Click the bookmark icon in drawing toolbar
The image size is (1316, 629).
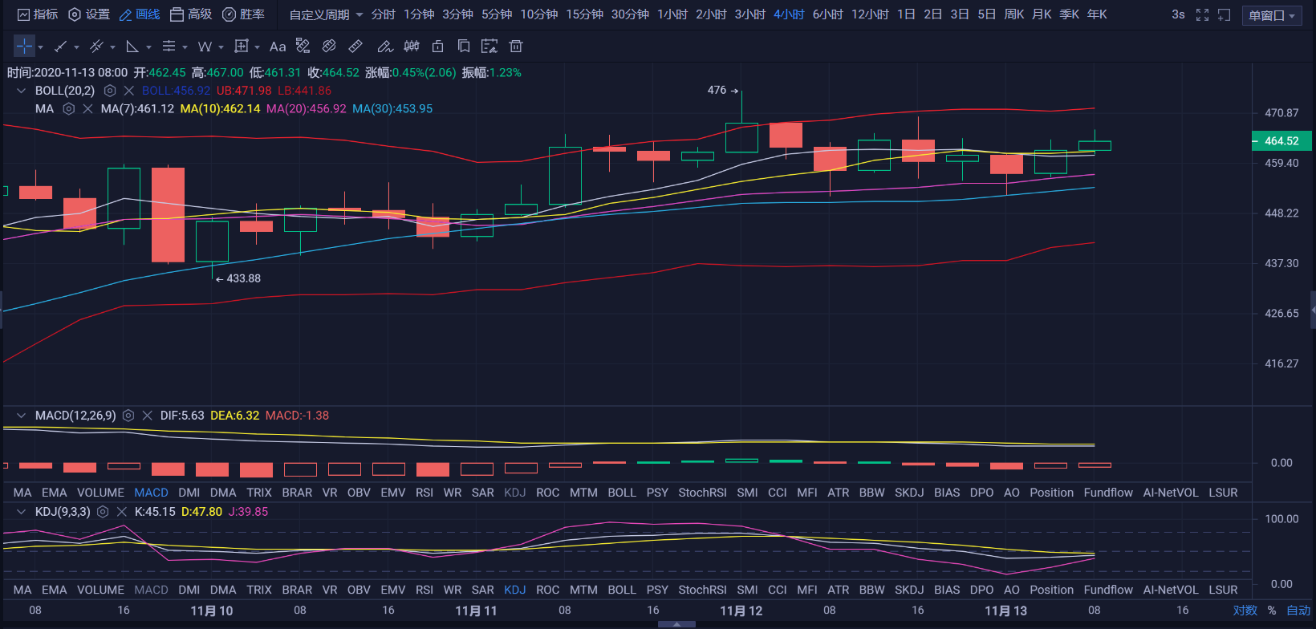464,47
